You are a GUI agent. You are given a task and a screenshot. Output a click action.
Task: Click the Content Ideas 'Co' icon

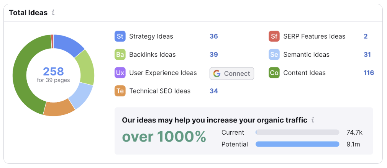[x=274, y=73]
